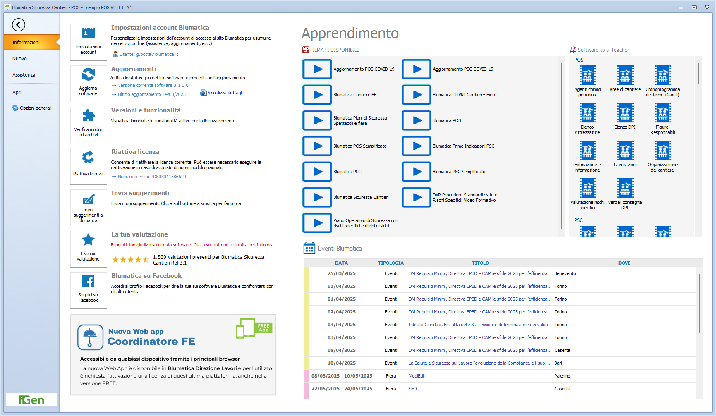The height and width of the screenshot is (416, 716).
Task: Open Impostazioni account icon tile
Action: point(89,42)
